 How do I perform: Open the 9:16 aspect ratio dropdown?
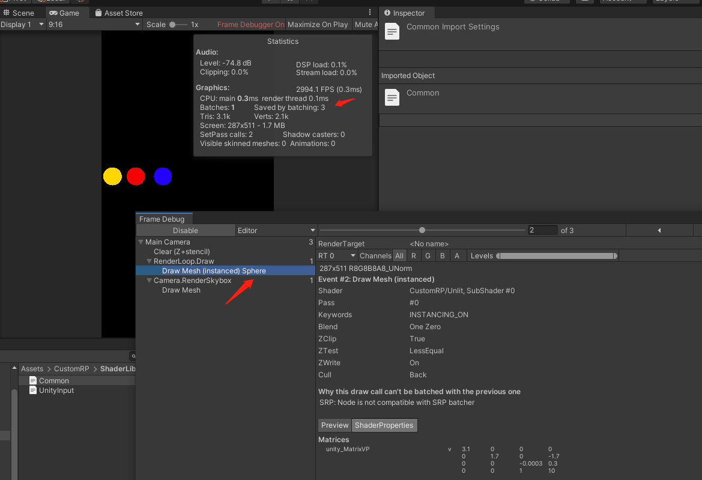point(94,25)
